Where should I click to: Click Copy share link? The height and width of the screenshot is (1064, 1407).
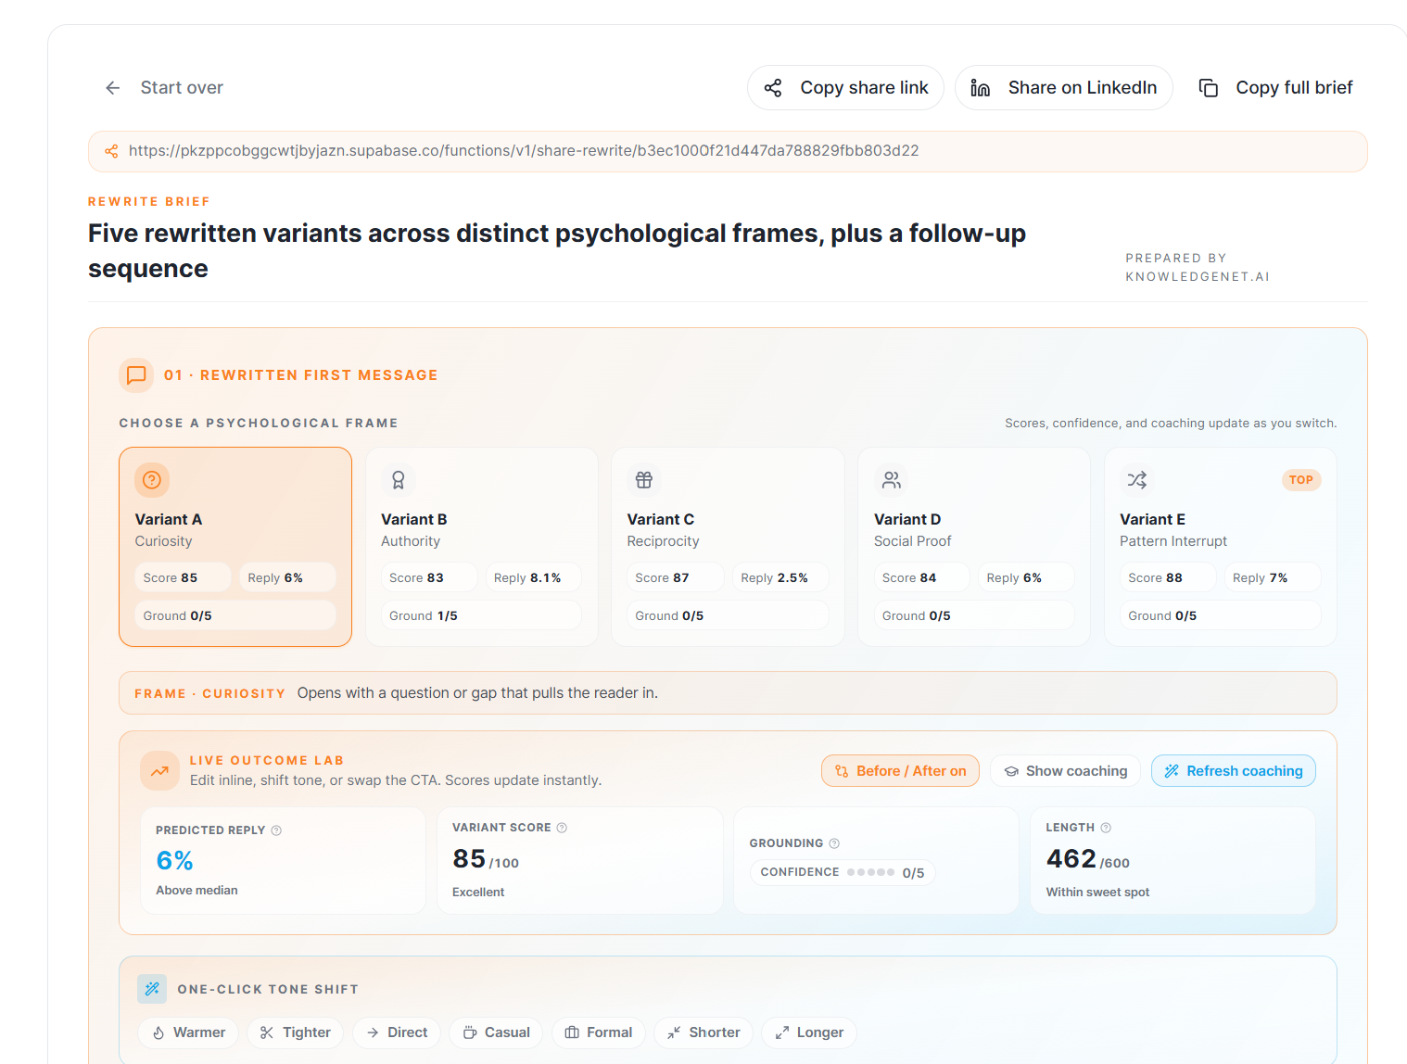click(845, 88)
